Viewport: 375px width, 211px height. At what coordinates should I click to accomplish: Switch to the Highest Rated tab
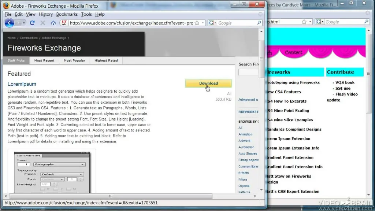(x=106, y=60)
